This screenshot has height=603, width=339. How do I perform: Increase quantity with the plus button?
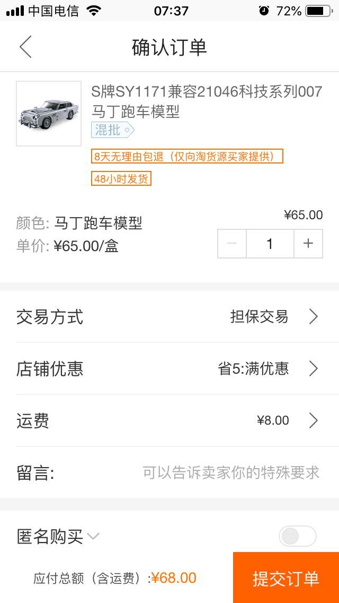(308, 244)
